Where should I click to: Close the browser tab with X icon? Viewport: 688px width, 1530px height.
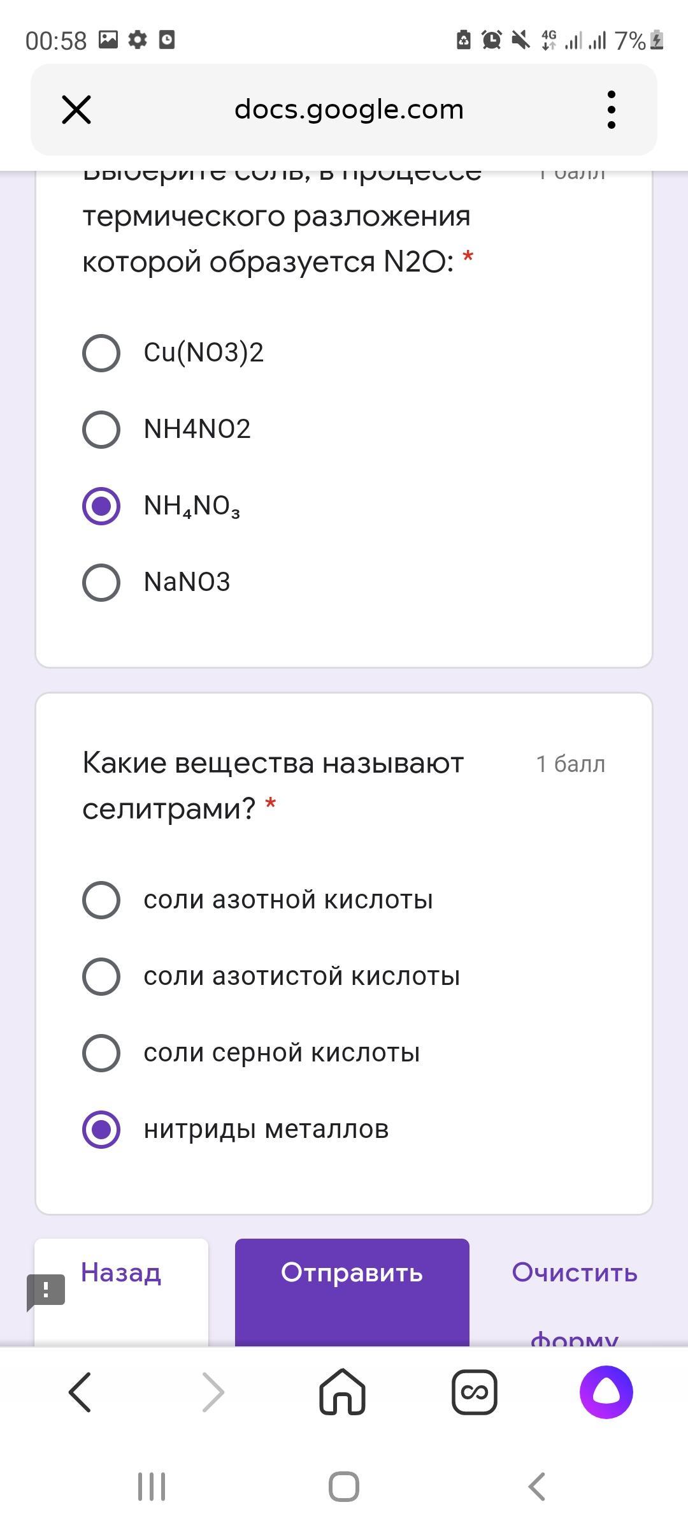(x=76, y=110)
